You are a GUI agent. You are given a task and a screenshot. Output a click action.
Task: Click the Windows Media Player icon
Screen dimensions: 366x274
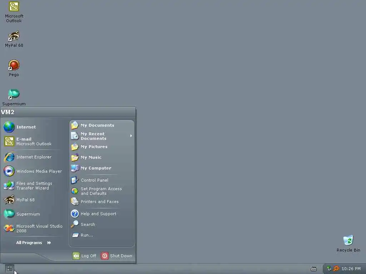pos(9,171)
